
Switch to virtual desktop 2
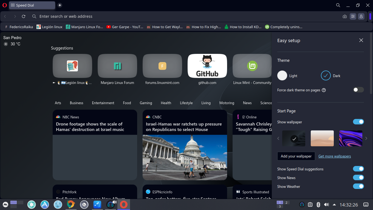point(286,203)
